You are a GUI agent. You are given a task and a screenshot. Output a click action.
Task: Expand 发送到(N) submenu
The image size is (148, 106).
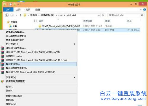pos(38,77)
